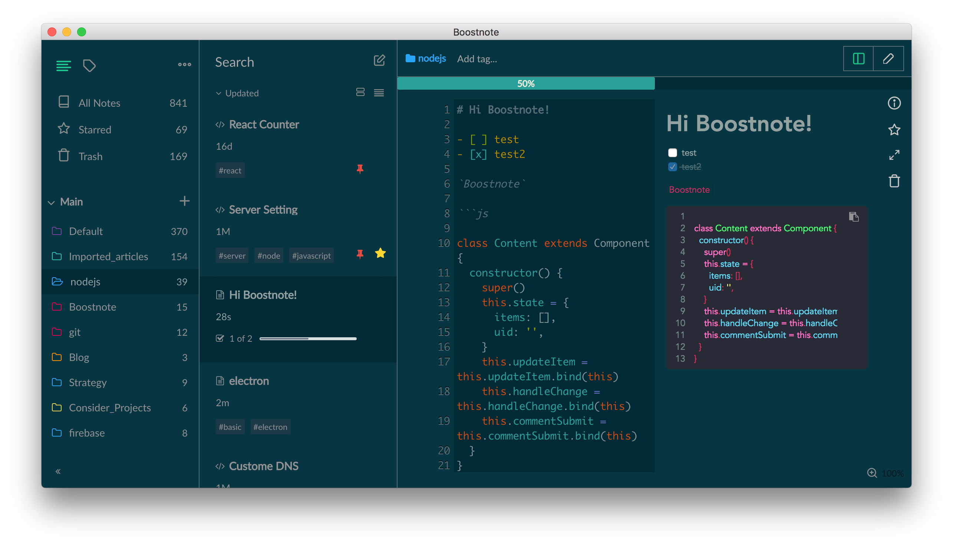Image resolution: width=953 pixels, height=547 pixels.
Task: Open the Trash list
Action: [x=120, y=156]
